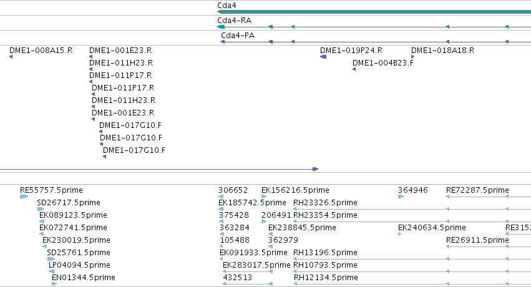Viewport: 531px width, 287px height.
Task: Select the 432513 feature label
Action: (x=237, y=278)
